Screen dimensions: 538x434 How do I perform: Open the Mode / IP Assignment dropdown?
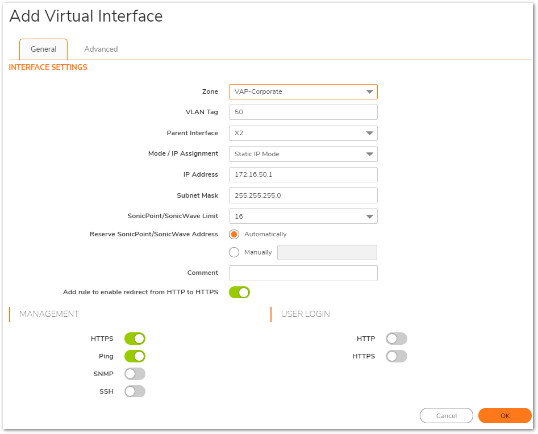coord(303,154)
